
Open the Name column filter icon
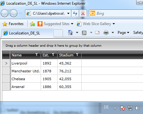pyautogui.click(x=37, y=55)
